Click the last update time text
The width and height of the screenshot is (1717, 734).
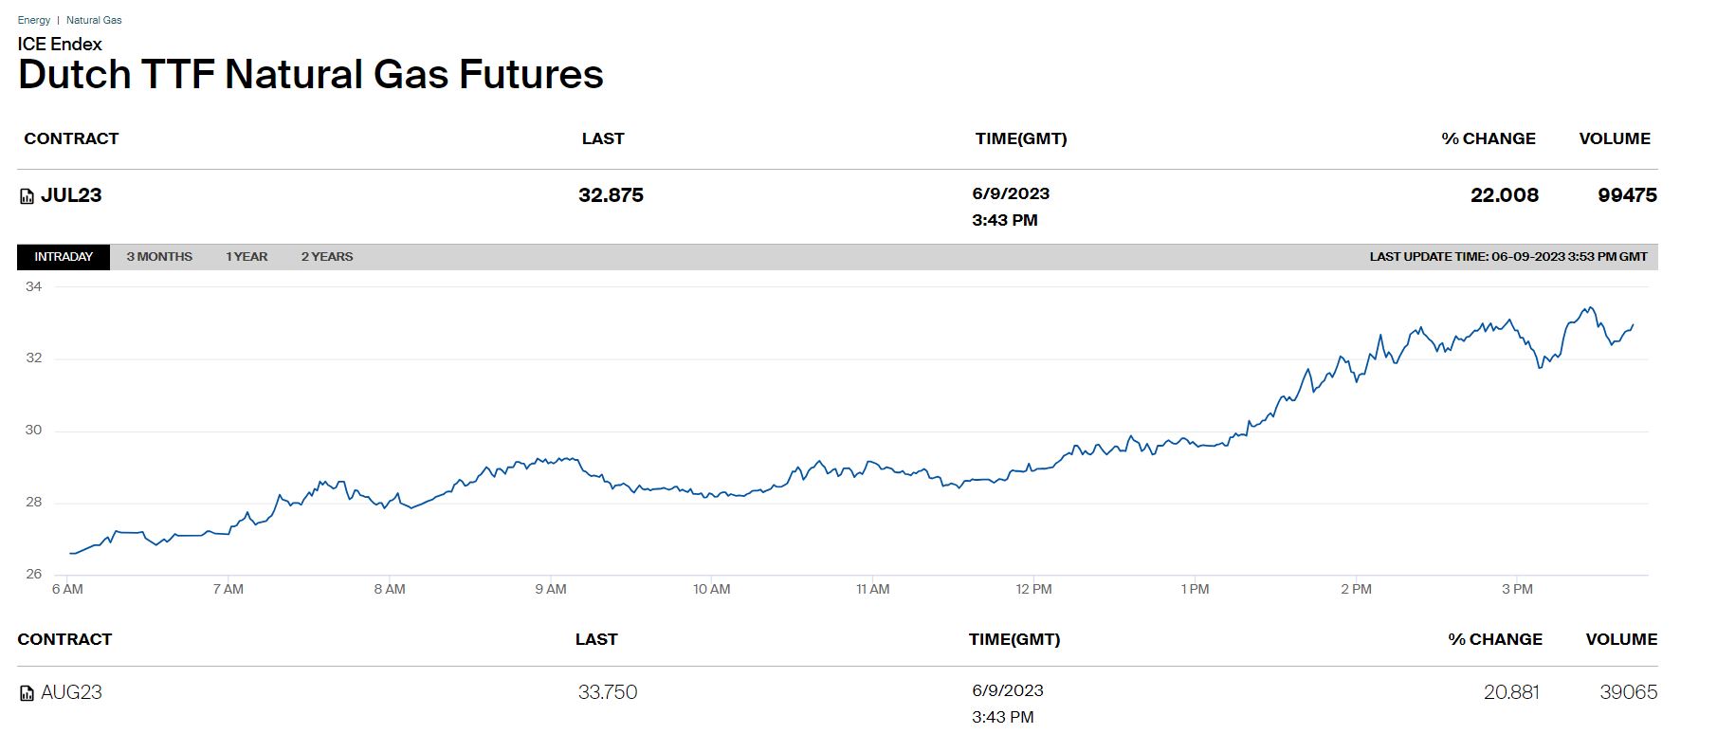1507,257
